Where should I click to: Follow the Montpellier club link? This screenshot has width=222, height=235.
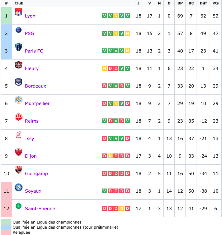(x=37, y=103)
